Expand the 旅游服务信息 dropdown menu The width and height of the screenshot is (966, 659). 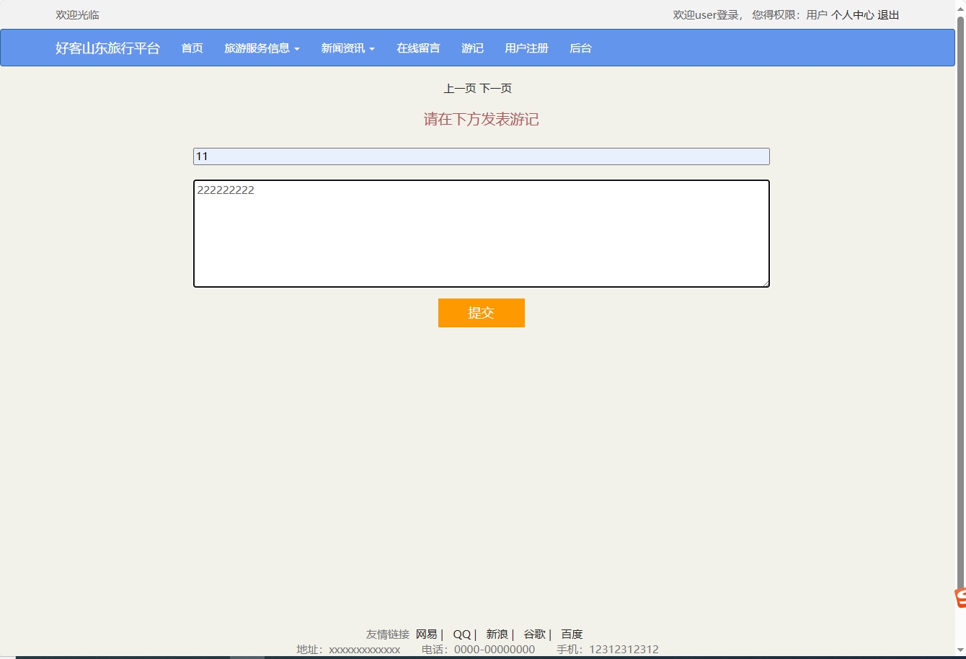click(262, 48)
